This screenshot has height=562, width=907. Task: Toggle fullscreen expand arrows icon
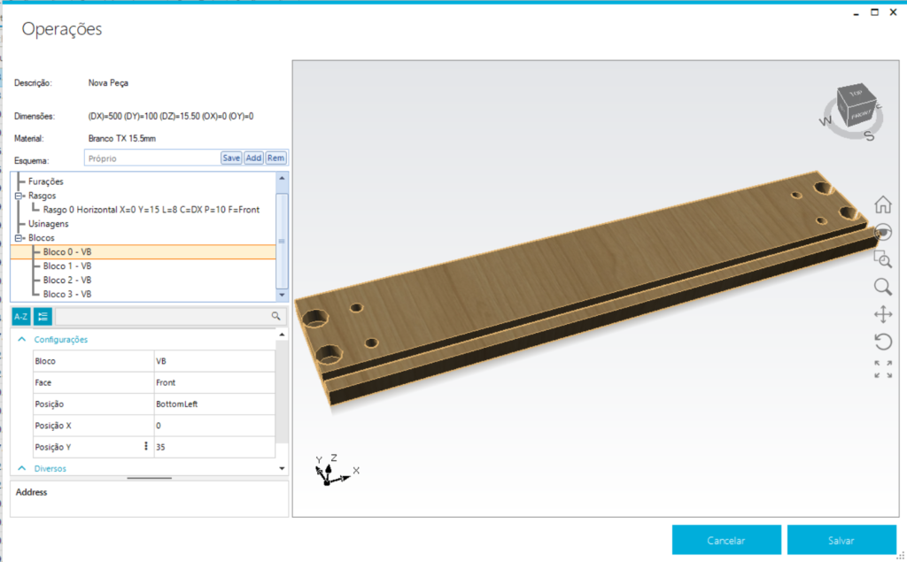[883, 369]
